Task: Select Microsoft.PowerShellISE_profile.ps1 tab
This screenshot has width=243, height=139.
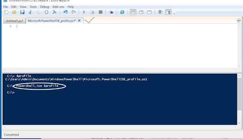Action: [52, 21]
